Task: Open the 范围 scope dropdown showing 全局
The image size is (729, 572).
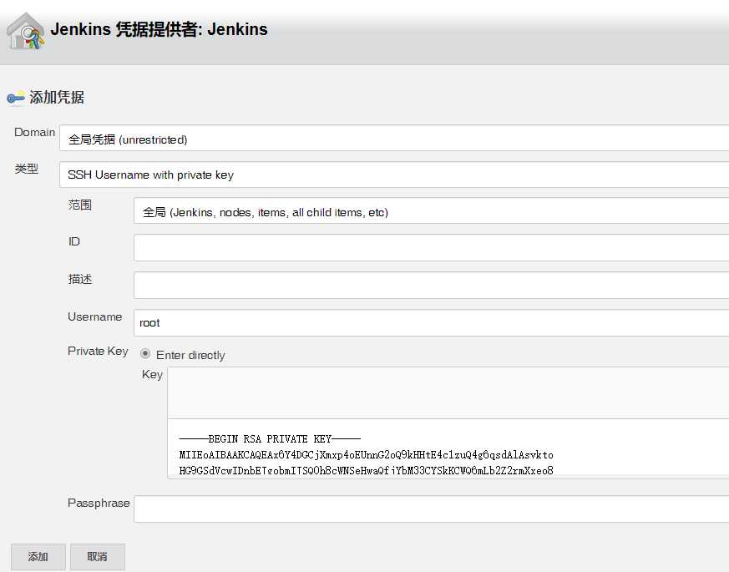Action: 431,210
